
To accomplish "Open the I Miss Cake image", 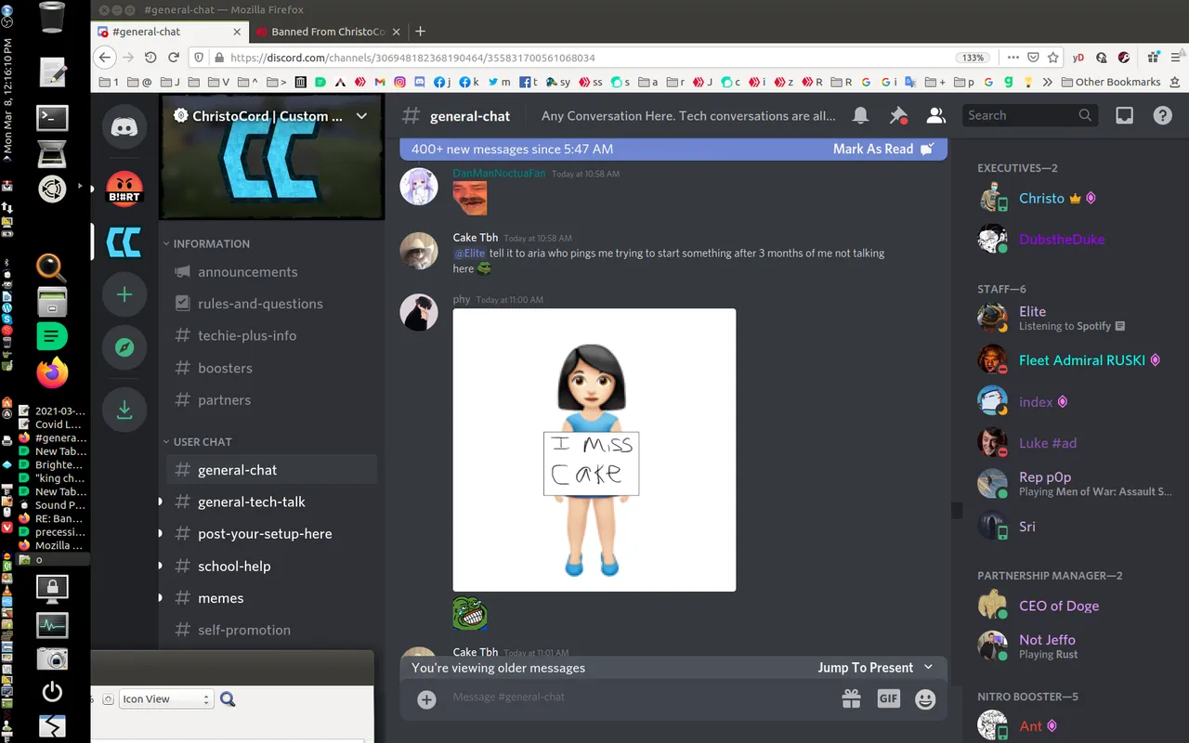I will point(594,450).
